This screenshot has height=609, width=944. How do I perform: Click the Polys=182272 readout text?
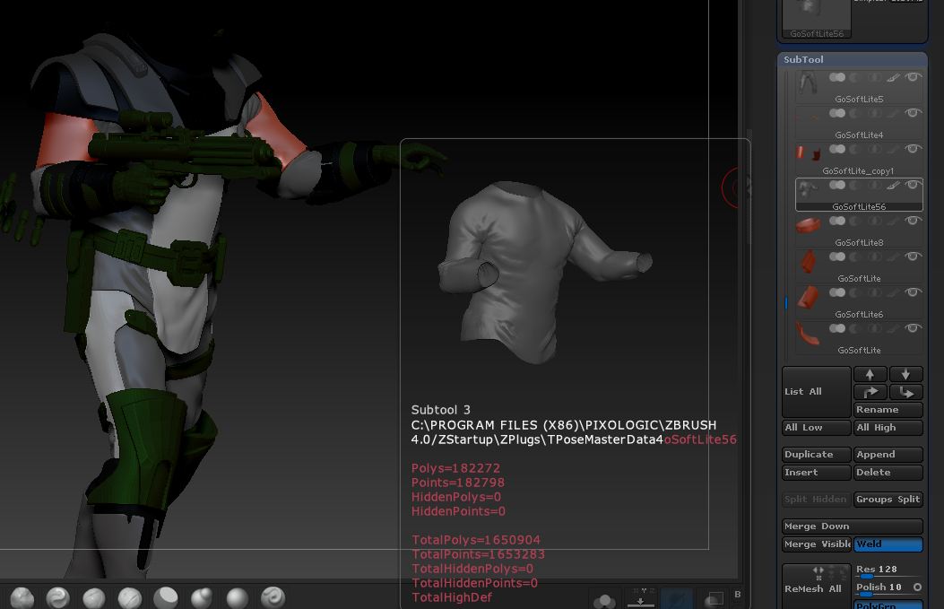[x=455, y=468]
